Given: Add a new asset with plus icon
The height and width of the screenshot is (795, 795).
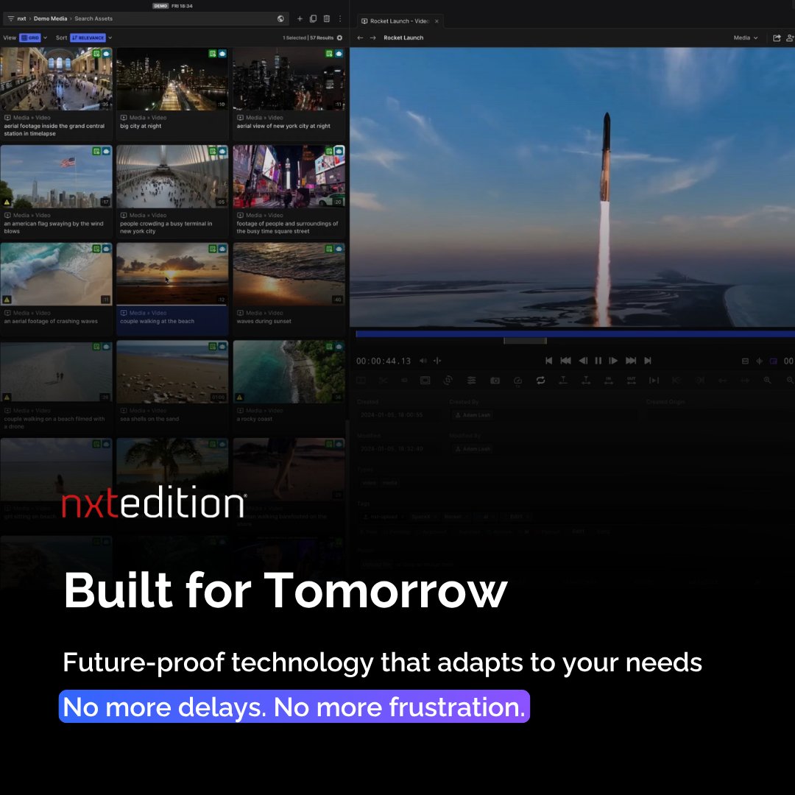Looking at the screenshot, I should click(x=300, y=18).
